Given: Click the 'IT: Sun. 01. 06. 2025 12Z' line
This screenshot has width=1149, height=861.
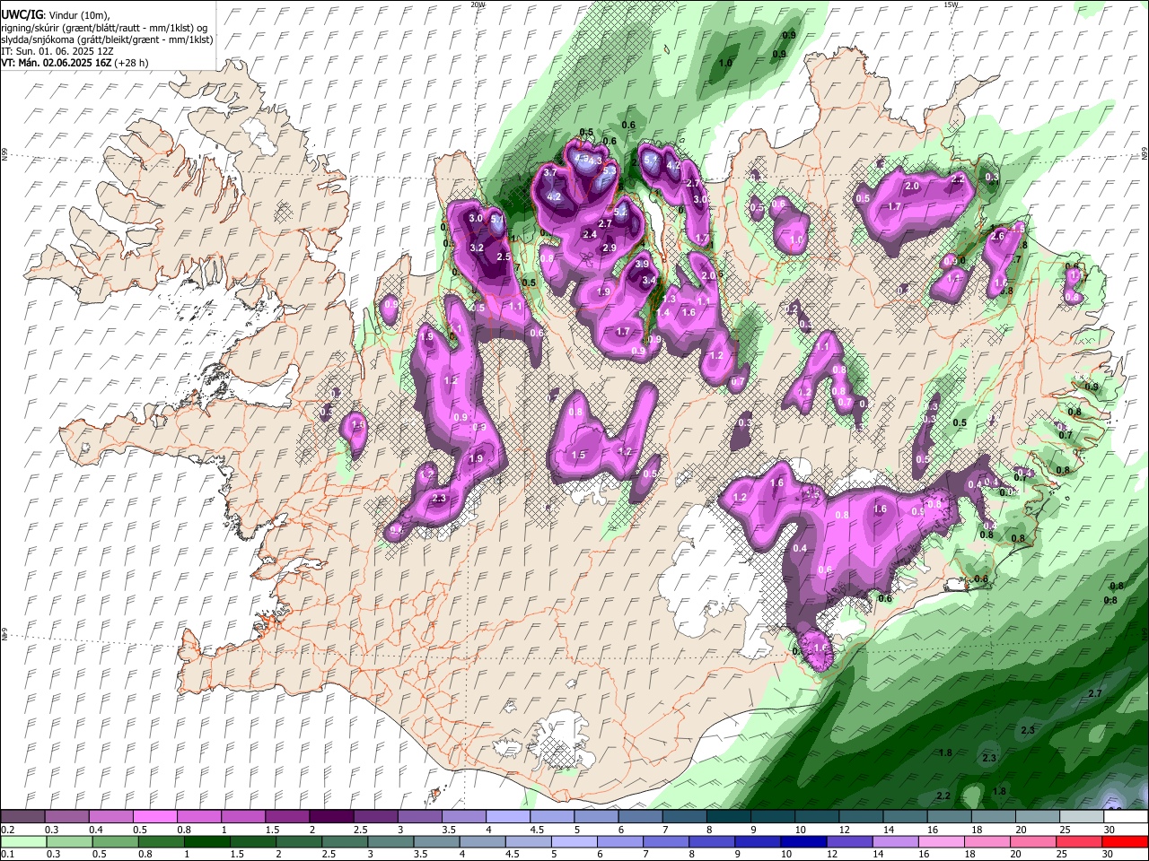Looking at the screenshot, I should point(57,51).
